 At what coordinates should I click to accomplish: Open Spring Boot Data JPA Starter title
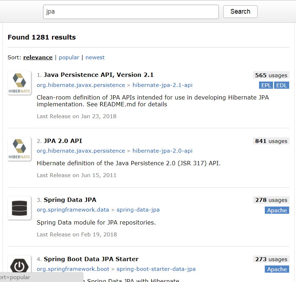point(91,259)
